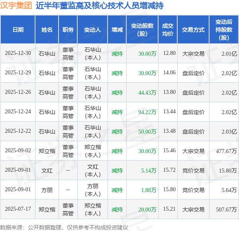Click the average price 13.48
239x231 pixels.
point(169,131)
